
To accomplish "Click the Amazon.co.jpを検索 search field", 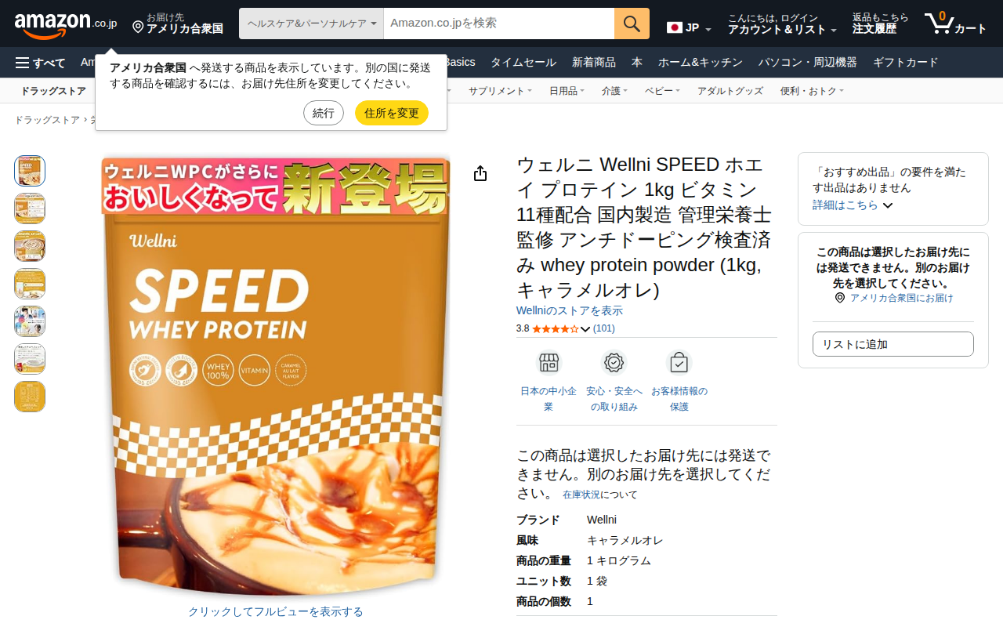I will click(499, 24).
